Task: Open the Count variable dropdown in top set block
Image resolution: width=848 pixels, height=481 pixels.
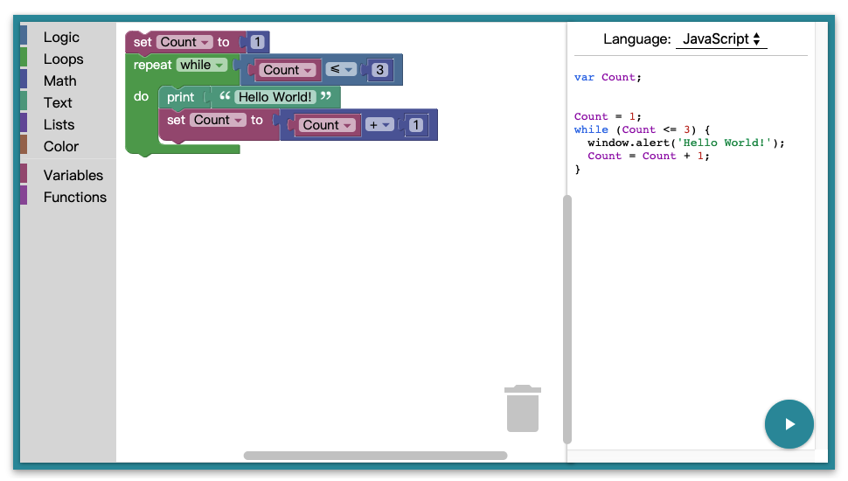Action: tap(184, 42)
